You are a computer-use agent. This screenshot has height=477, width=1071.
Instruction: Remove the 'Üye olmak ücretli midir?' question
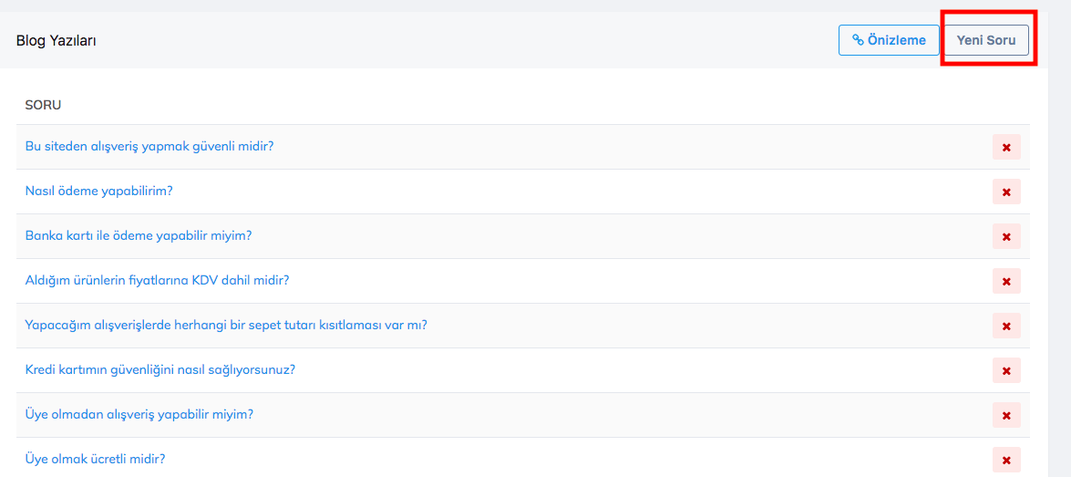(x=1006, y=460)
